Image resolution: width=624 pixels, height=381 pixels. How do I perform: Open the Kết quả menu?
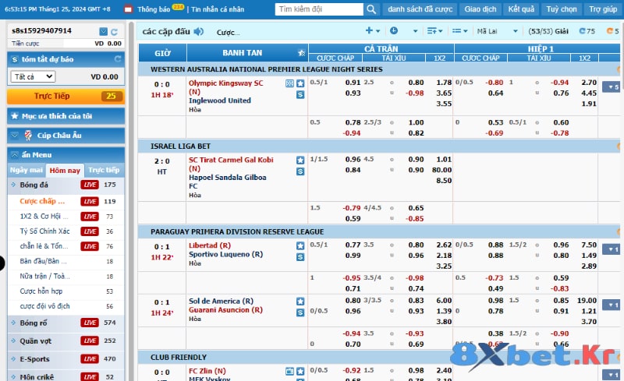pyautogui.click(x=521, y=9)
